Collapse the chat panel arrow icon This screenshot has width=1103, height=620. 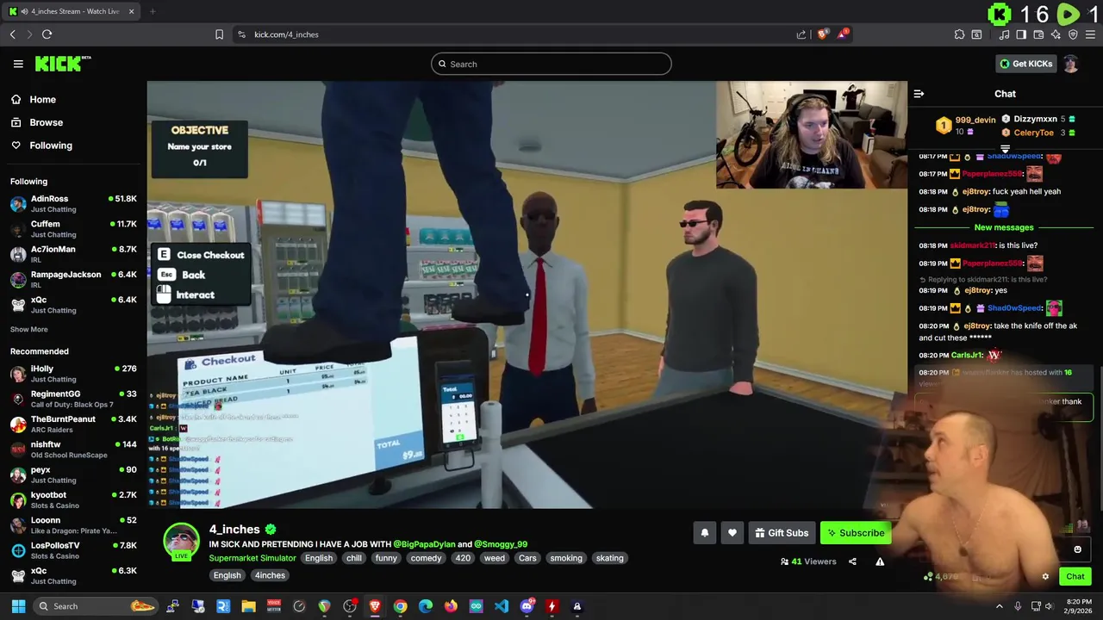(919, 94)
